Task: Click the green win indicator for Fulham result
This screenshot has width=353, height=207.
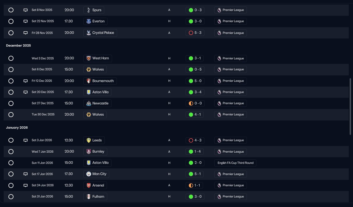Action: [191, 197]
